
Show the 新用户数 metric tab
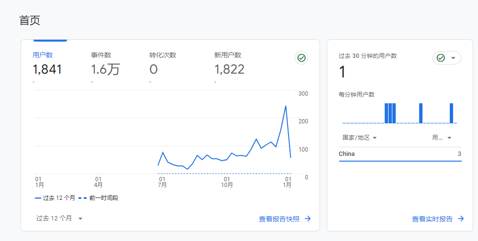click(229, 65)
